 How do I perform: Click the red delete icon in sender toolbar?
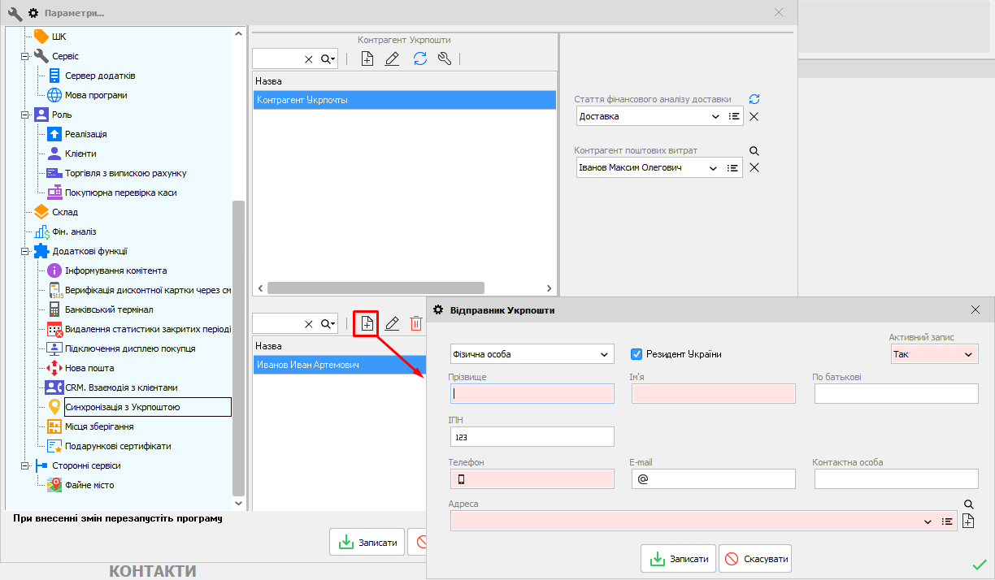click(416, 323)
